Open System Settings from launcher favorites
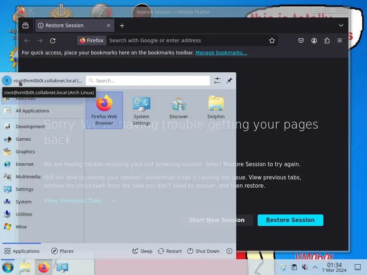Screen dimensions: 367x275 pos(141,110)
